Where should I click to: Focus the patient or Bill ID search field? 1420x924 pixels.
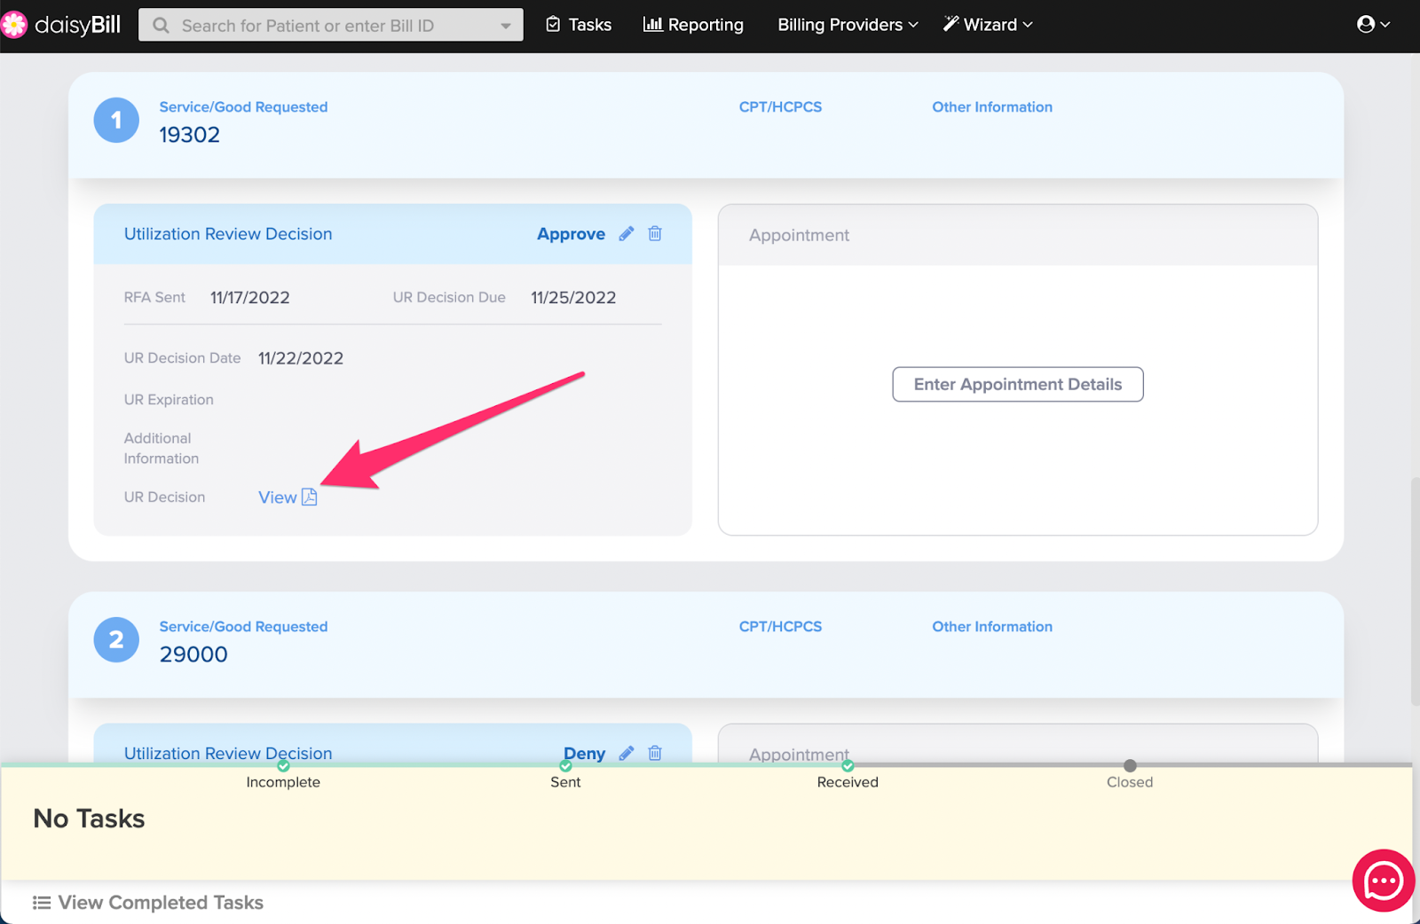(331, 26)
